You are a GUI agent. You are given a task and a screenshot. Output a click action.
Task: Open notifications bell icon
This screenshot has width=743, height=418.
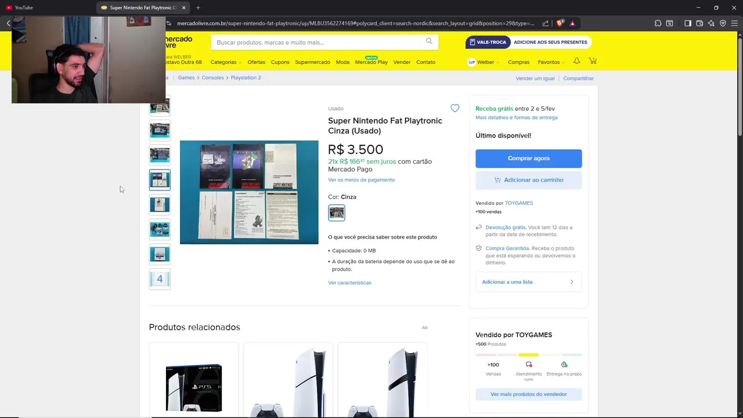click(x=576, y=61)
